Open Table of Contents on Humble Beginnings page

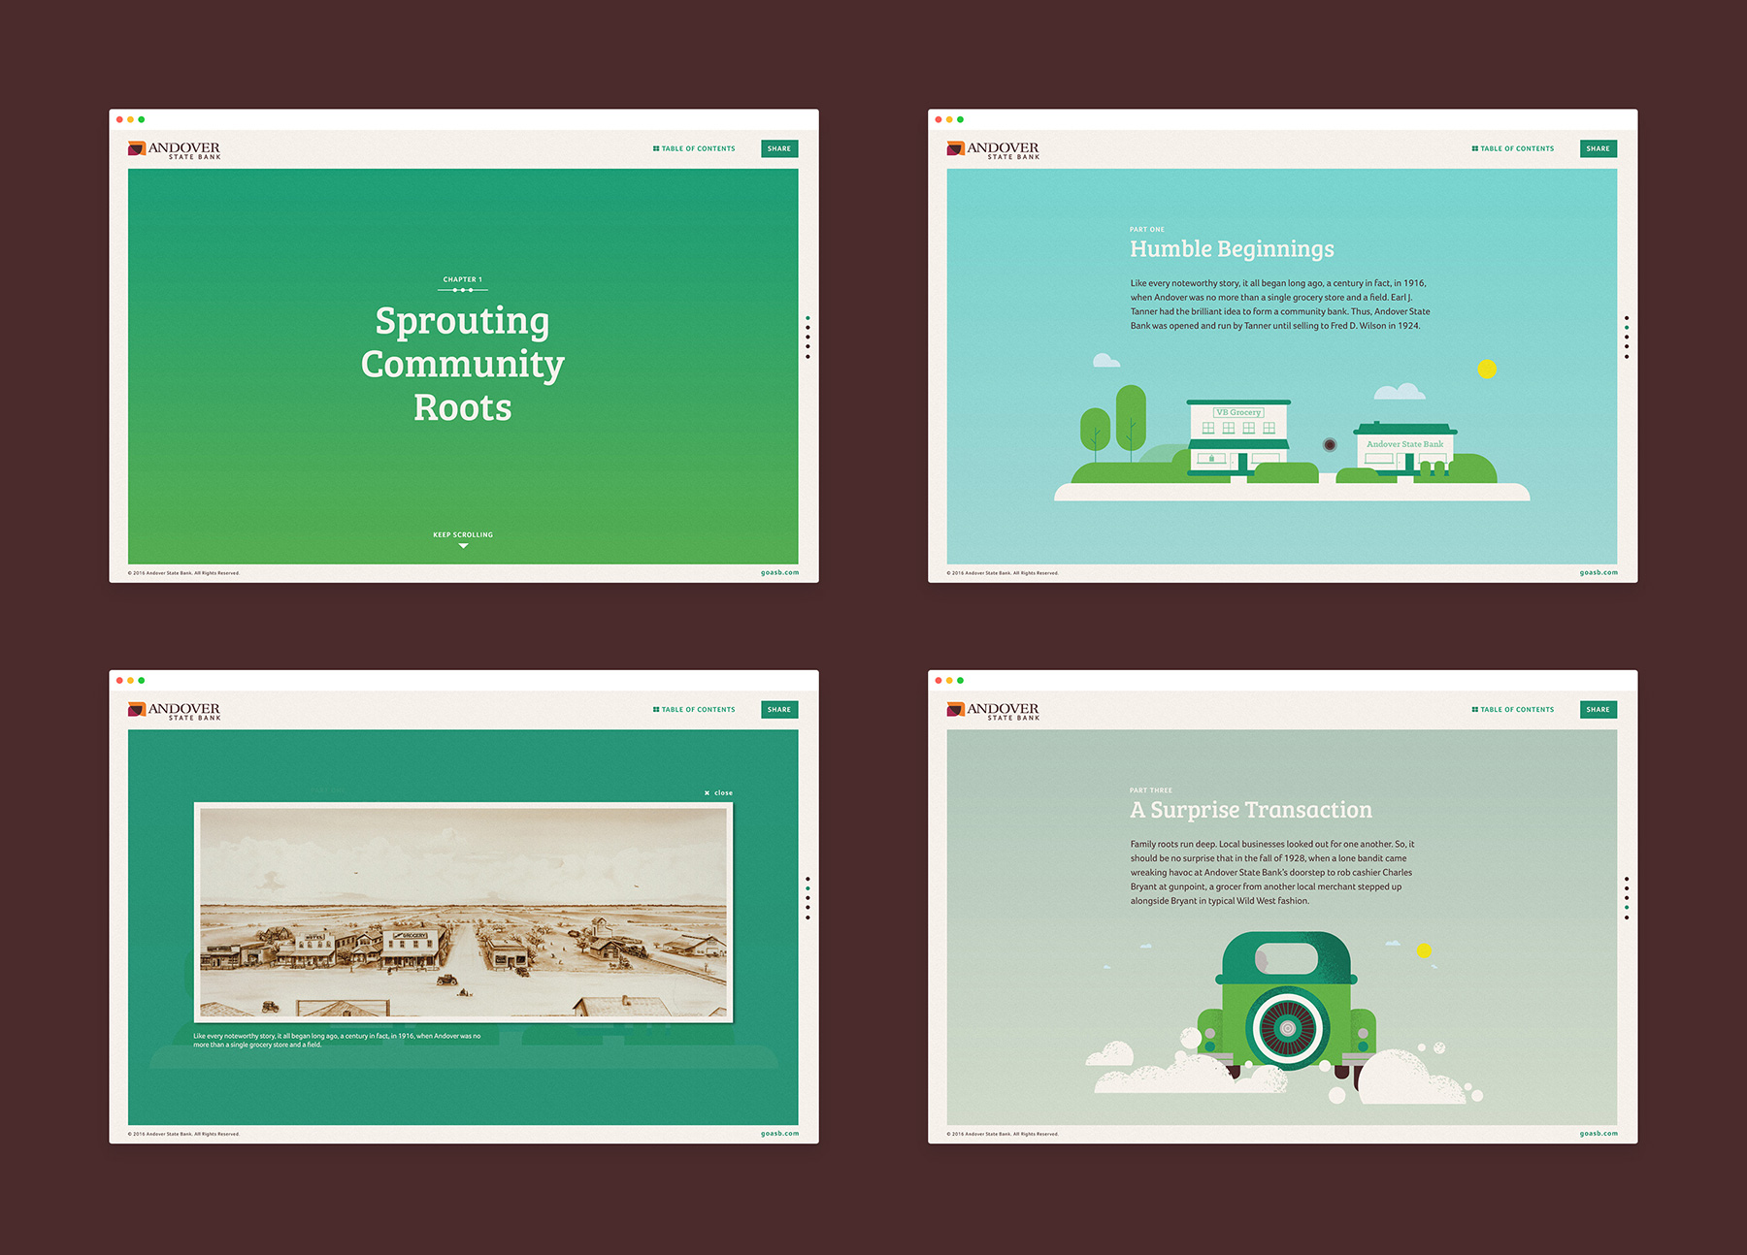(x=1513, y=149)
